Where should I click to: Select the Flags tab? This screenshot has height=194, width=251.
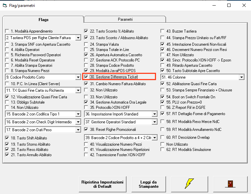tap(43, 20)
